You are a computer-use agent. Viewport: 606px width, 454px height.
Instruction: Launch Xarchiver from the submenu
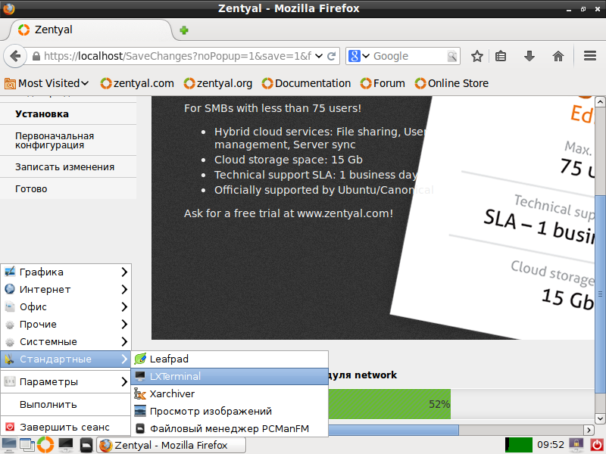point(230,393)
